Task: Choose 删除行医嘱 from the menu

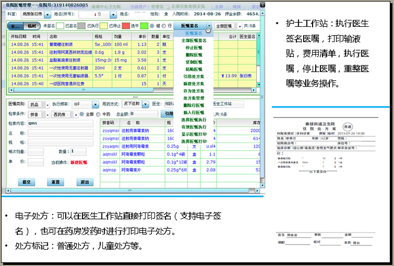Action: point(194,105)
